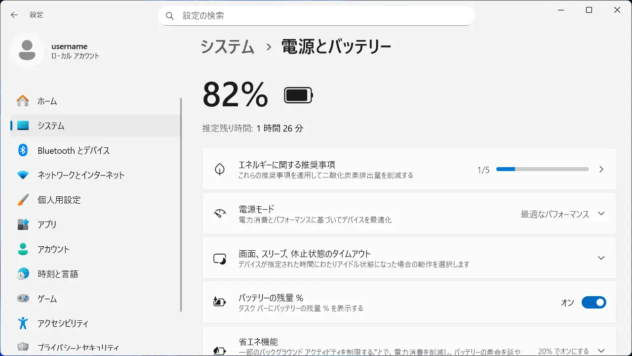Select プライバシーとセキュリティ in sidebar
Viewport: 632px width, 356px height.
pyautogui.click(x=78, y=348)
